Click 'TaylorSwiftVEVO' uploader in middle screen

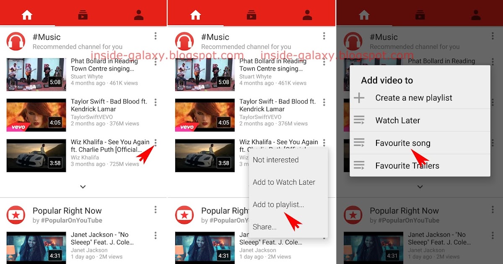(260, 117)
